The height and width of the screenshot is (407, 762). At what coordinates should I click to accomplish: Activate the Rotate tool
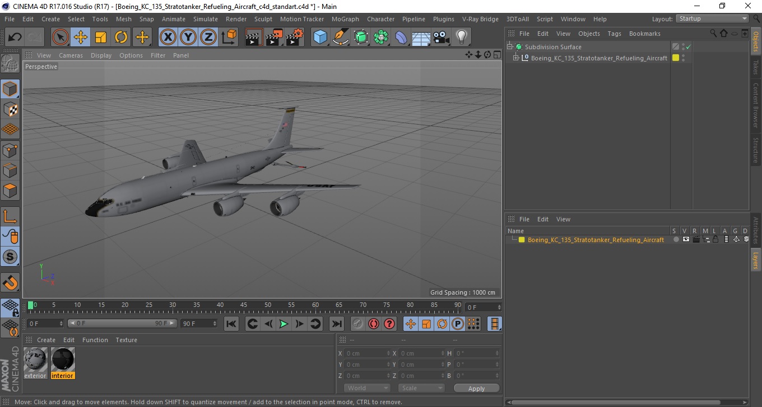121,37
